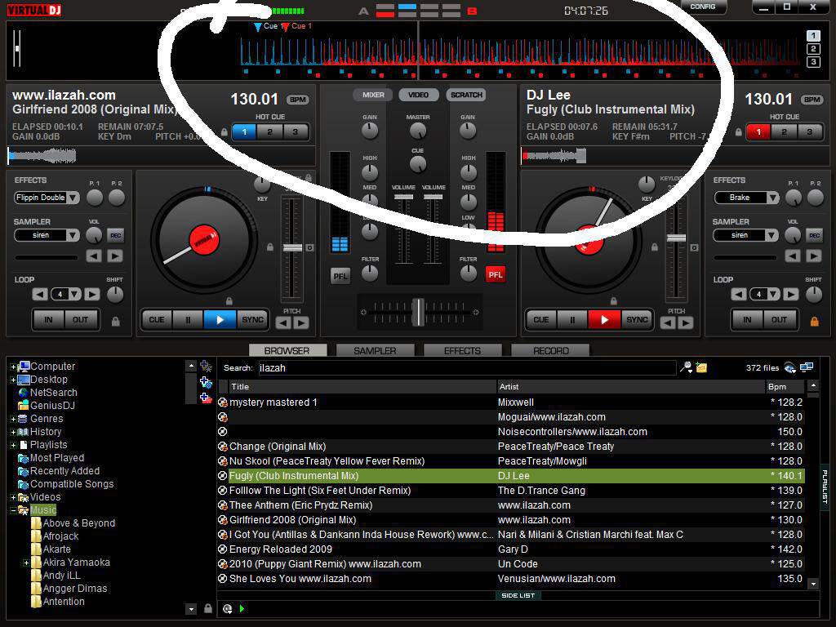
Task: Sync the right deck tempo
Action: [637, 320]
